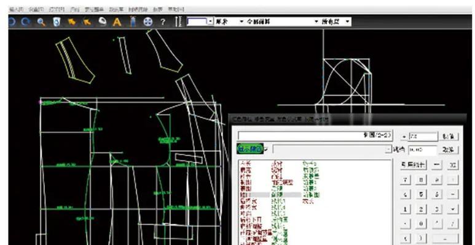Select the magnifier Zoom tool
The width and height of the screenshot is (475, 245).
41,22
